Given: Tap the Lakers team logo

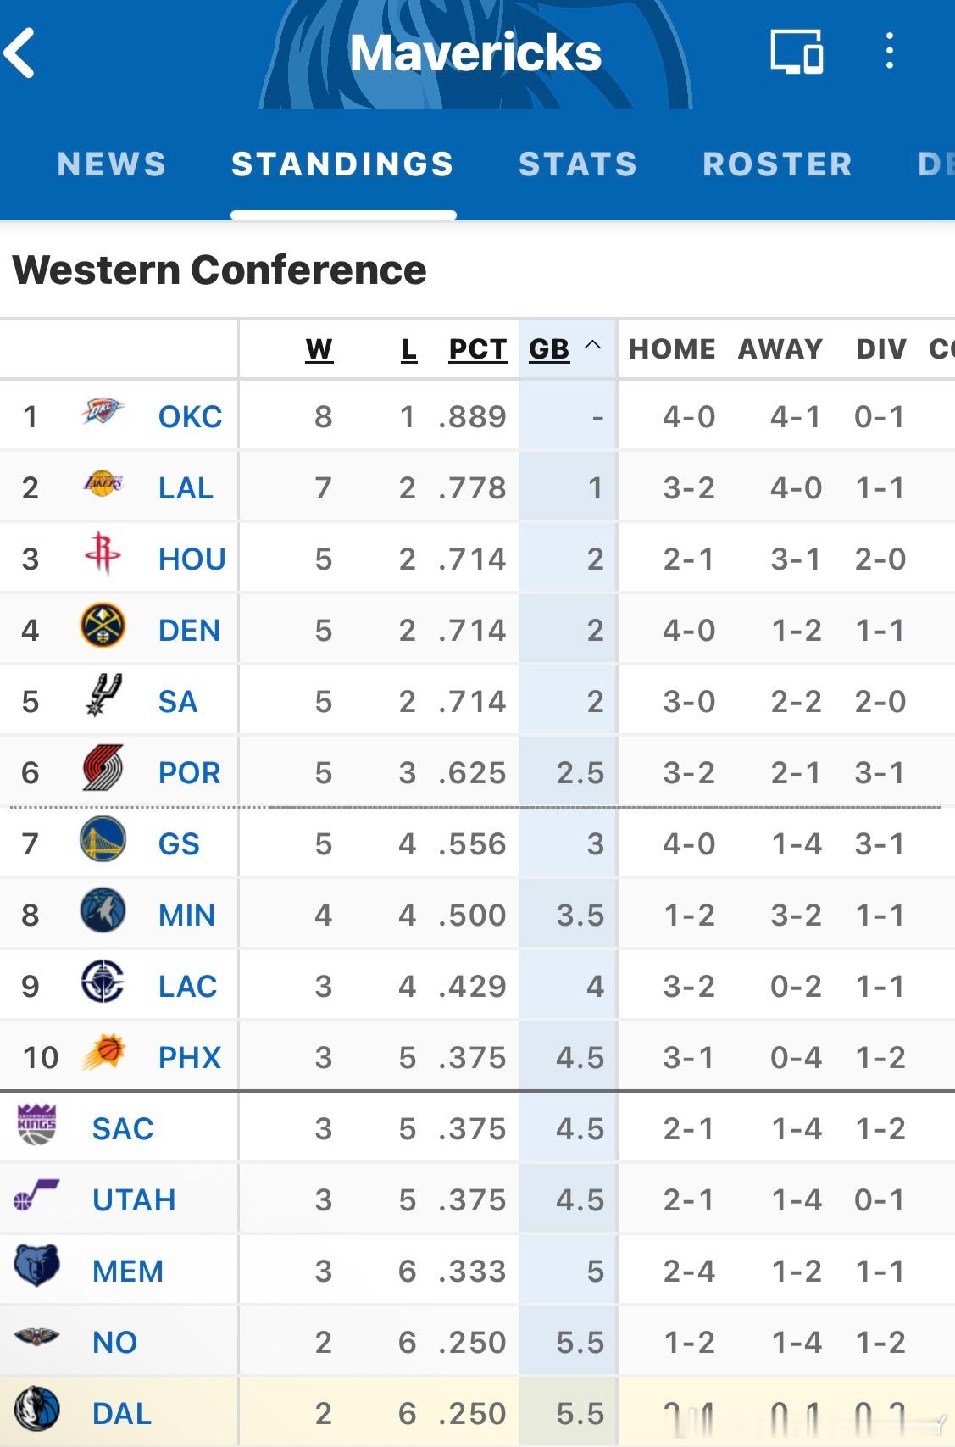Looking at the screenshot, I should [x=103, y=485].
